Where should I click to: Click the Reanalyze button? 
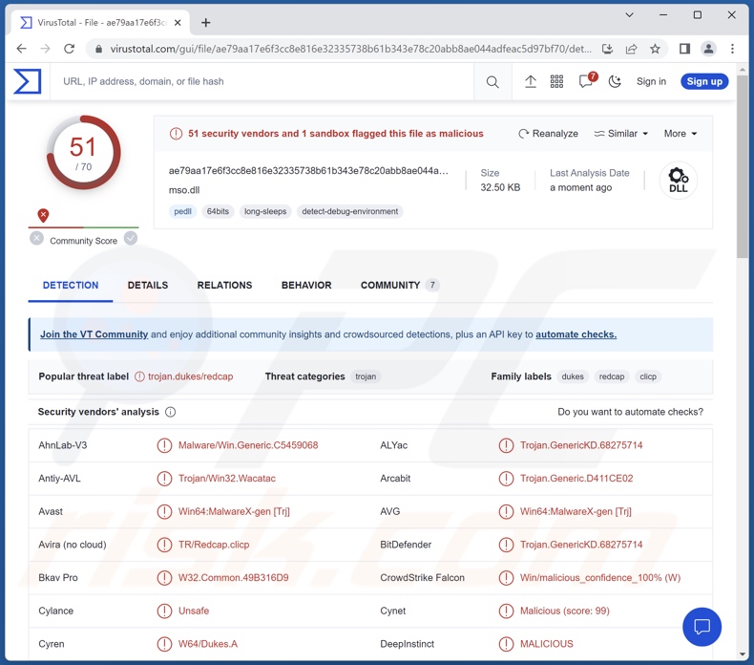point(548,134)
